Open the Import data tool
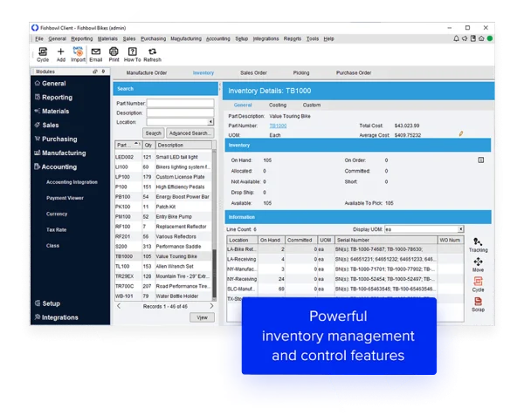 click(78, 54)
